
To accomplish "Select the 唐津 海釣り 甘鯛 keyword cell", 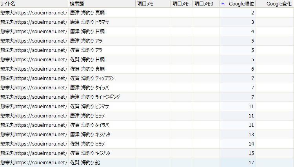I will [102, 31].
